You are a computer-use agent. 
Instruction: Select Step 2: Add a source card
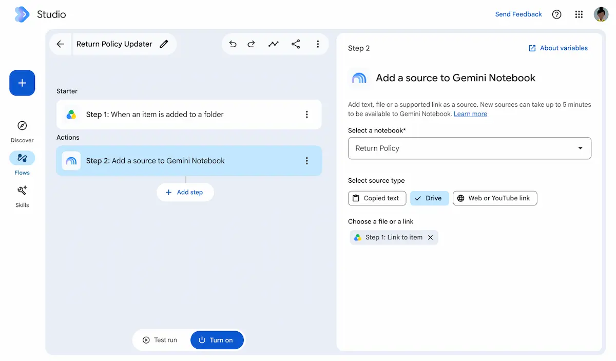point(189,161)
